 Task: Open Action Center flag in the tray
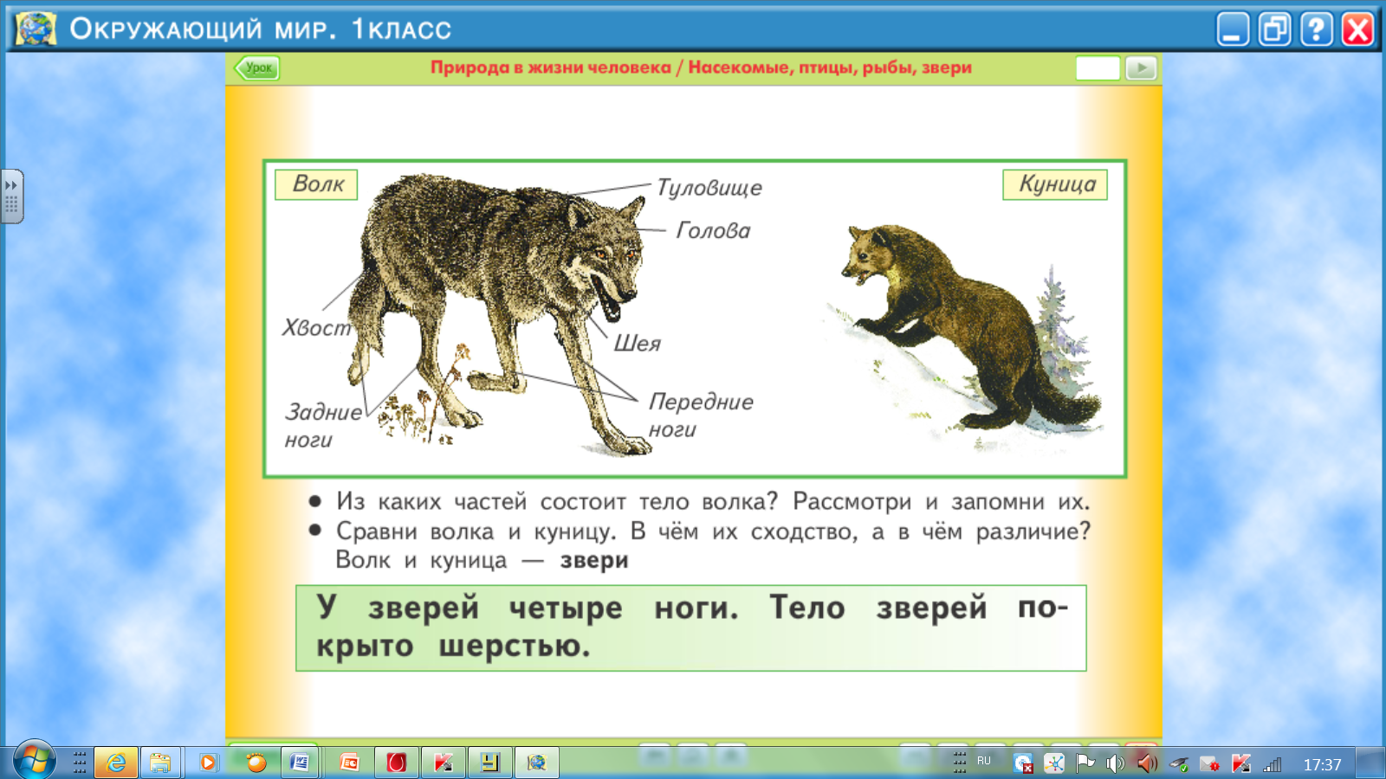click(x=1085, y=763)
